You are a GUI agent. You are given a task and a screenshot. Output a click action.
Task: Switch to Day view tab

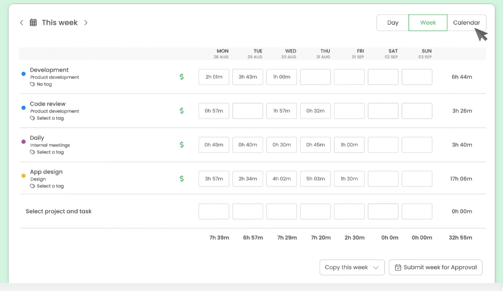(393, 22)
